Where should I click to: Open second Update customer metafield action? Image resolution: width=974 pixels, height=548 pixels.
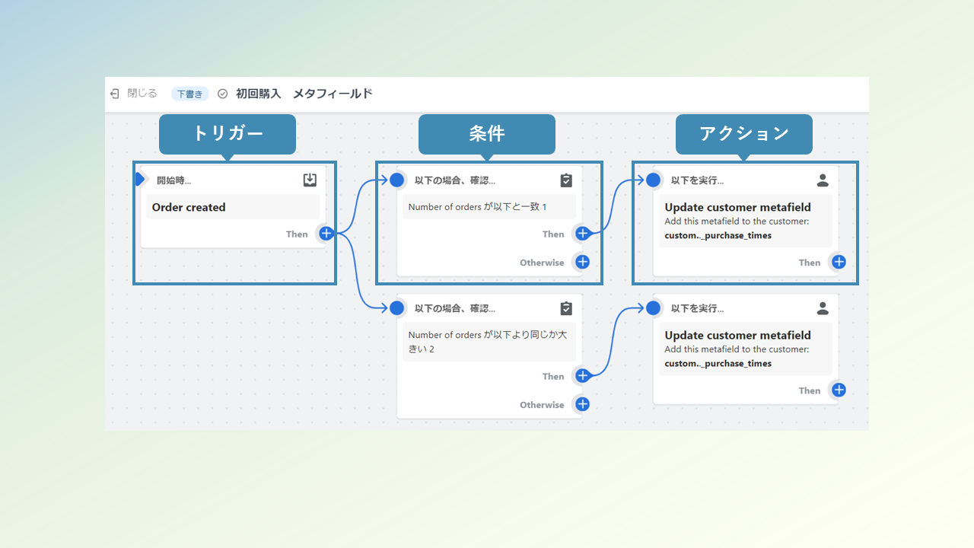pyautogui.click(x=746, y=349)
